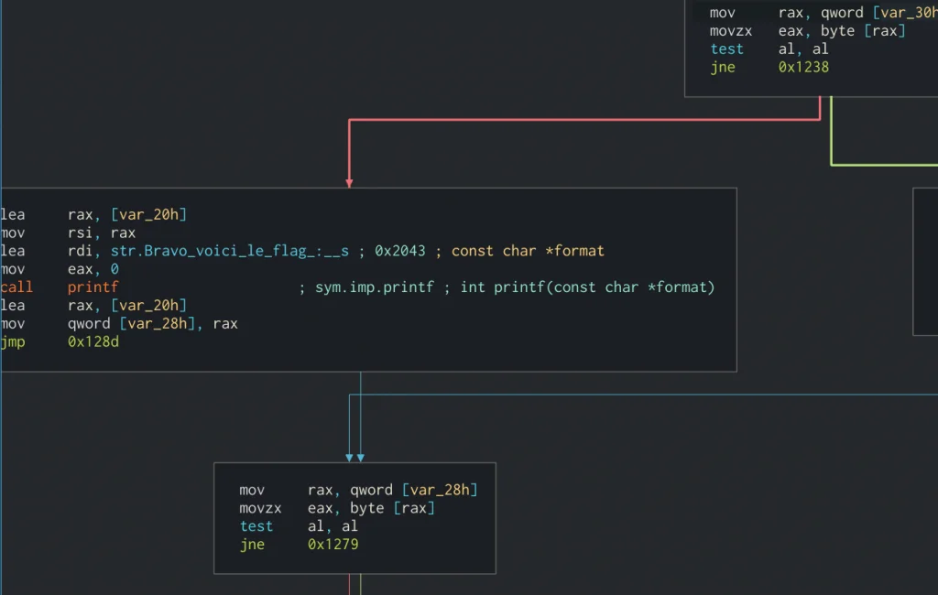The image size is (938, 595).
Task: Select 'test al, al' in the top-right block
Action: 769,49
